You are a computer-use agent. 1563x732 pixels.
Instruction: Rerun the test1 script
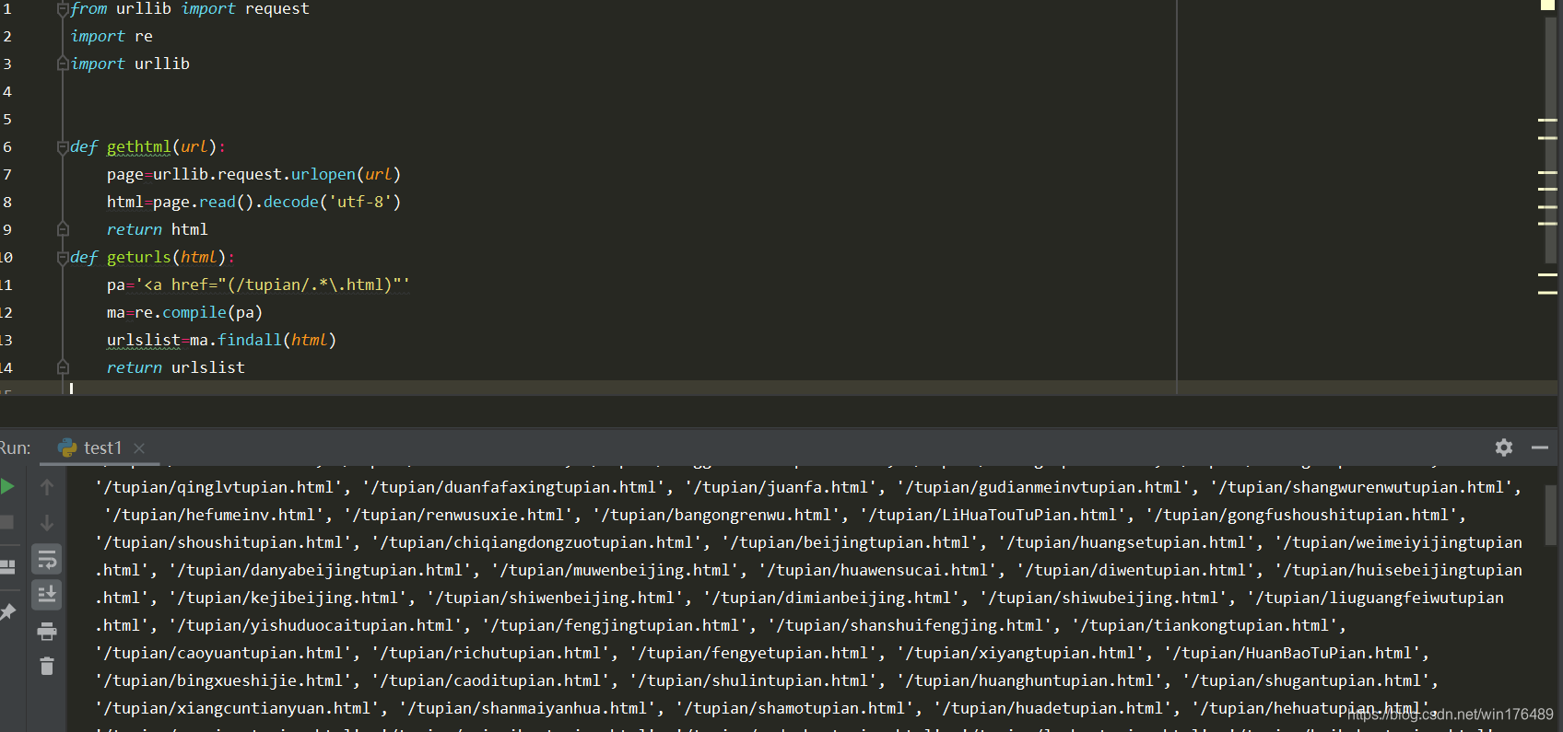pyautogui.click(x=6, y=487)
